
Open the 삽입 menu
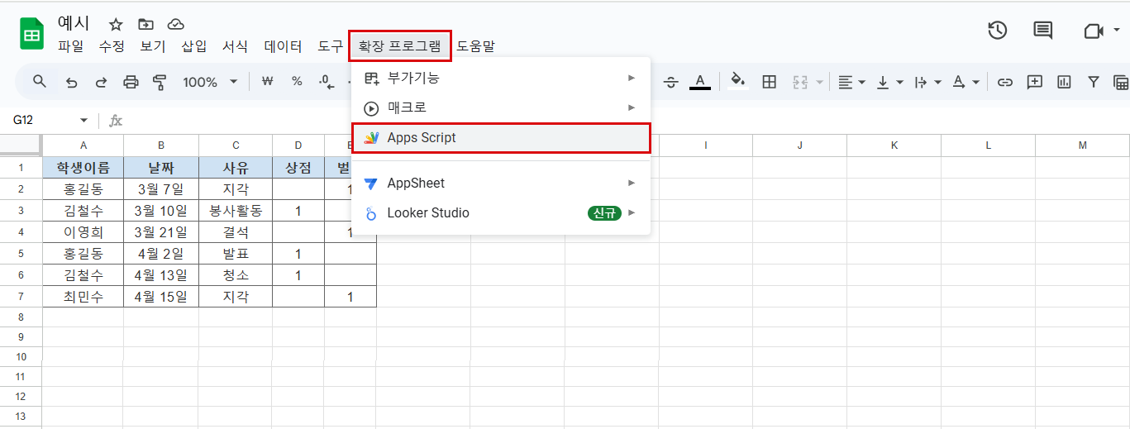(194, 46)
